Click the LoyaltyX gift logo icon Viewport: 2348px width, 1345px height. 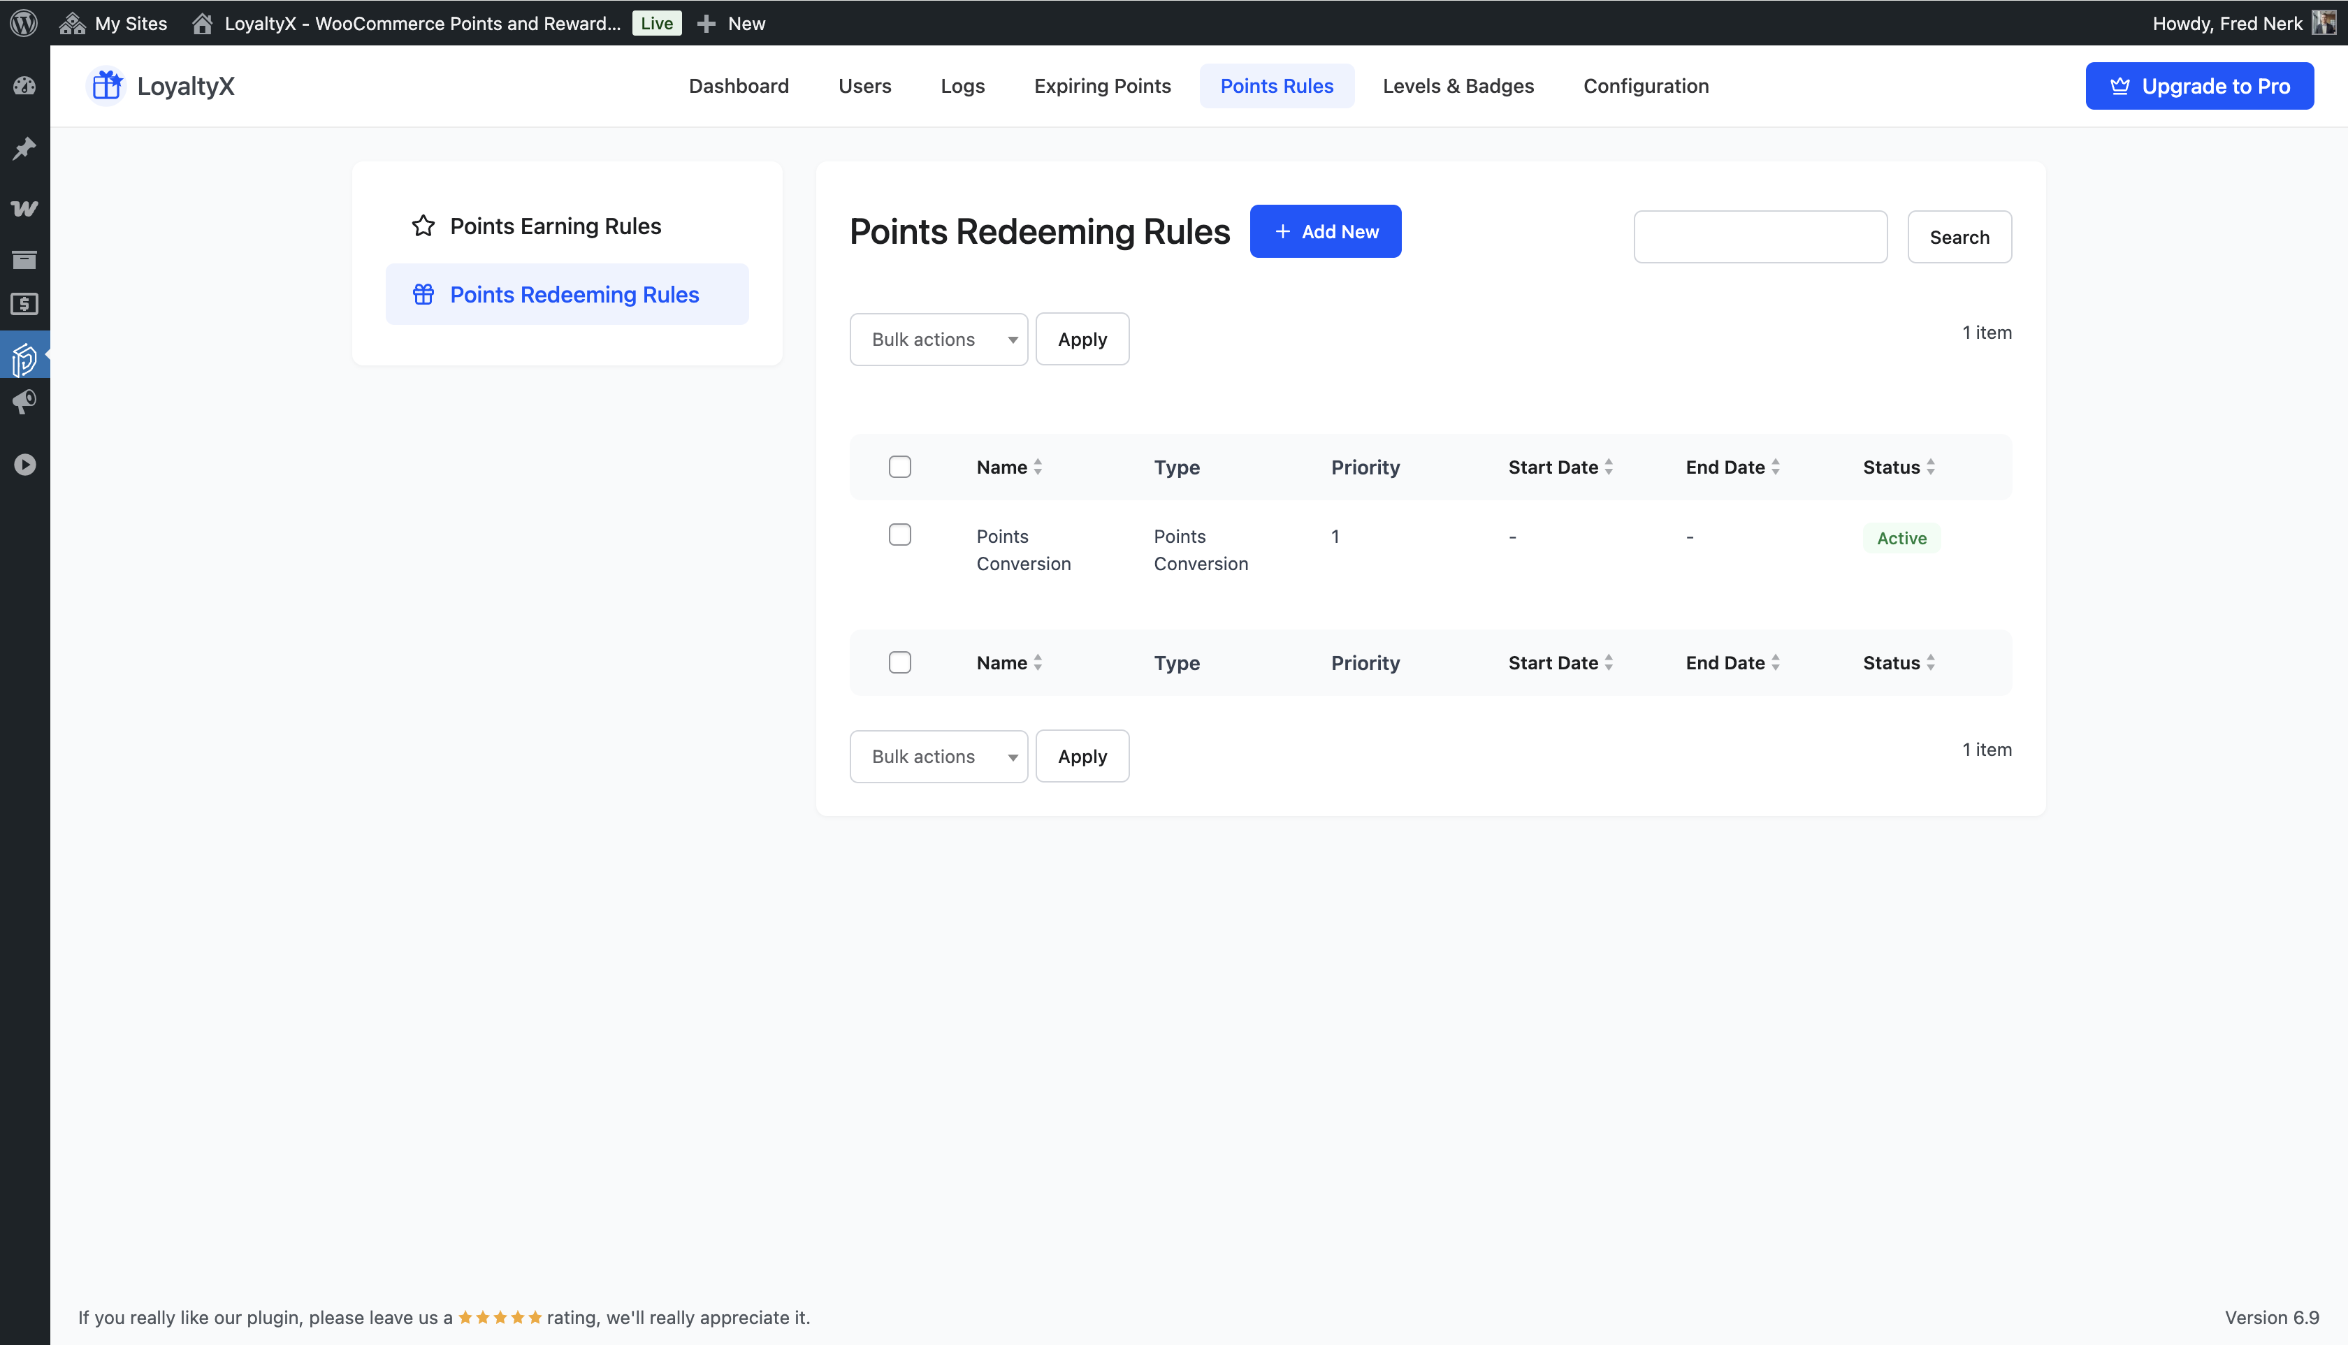pyautogui.click(x=107, y=86)
